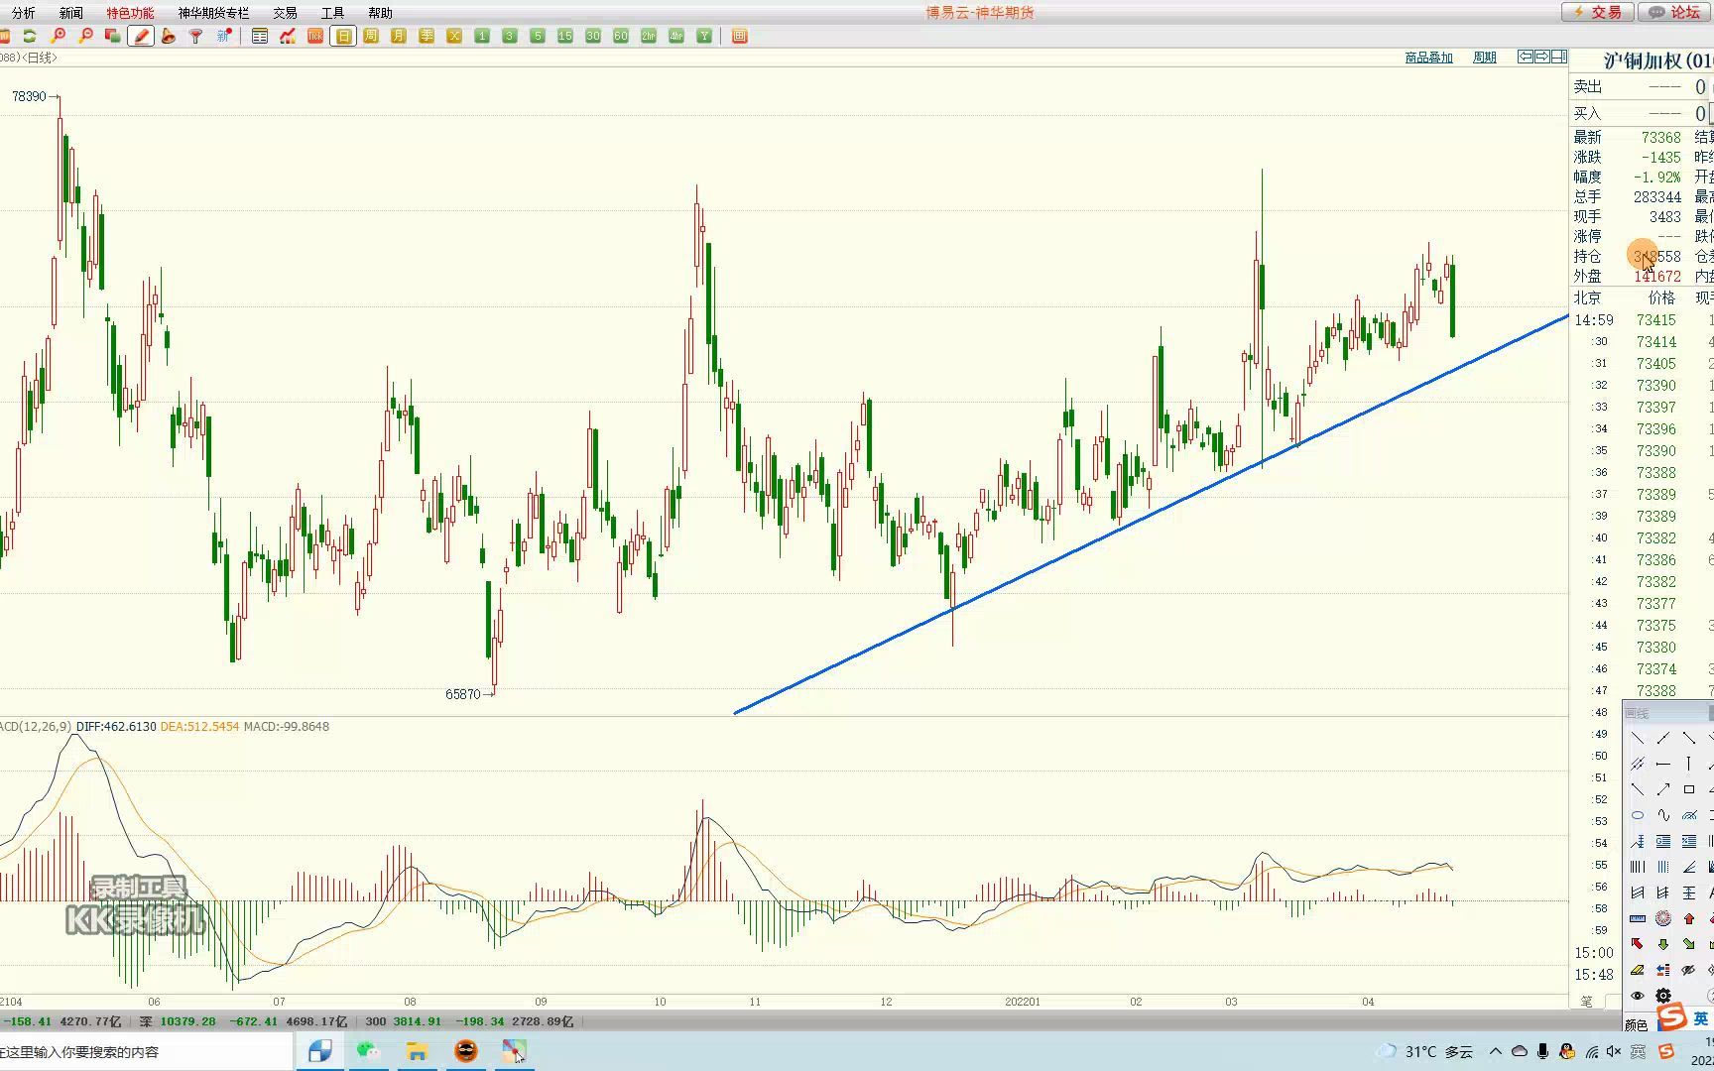1714x1071 pixels.
Task: Click the overlapping windows toolbar icon
Action: pyautogui.click(x=112, y=36)
